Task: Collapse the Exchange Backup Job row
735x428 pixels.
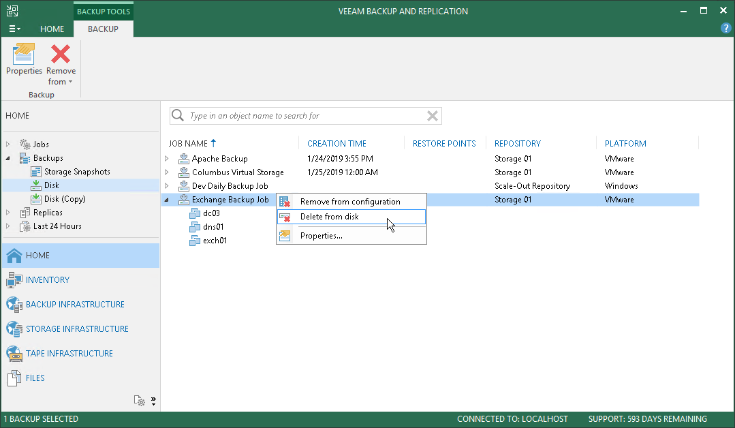Action: (166, 200)
